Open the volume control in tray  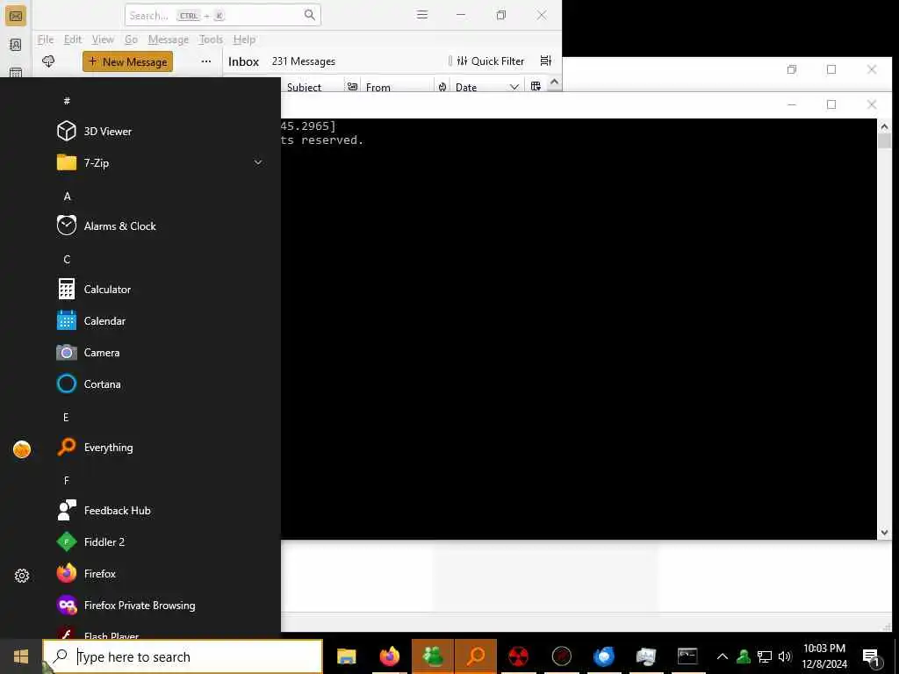784,656
